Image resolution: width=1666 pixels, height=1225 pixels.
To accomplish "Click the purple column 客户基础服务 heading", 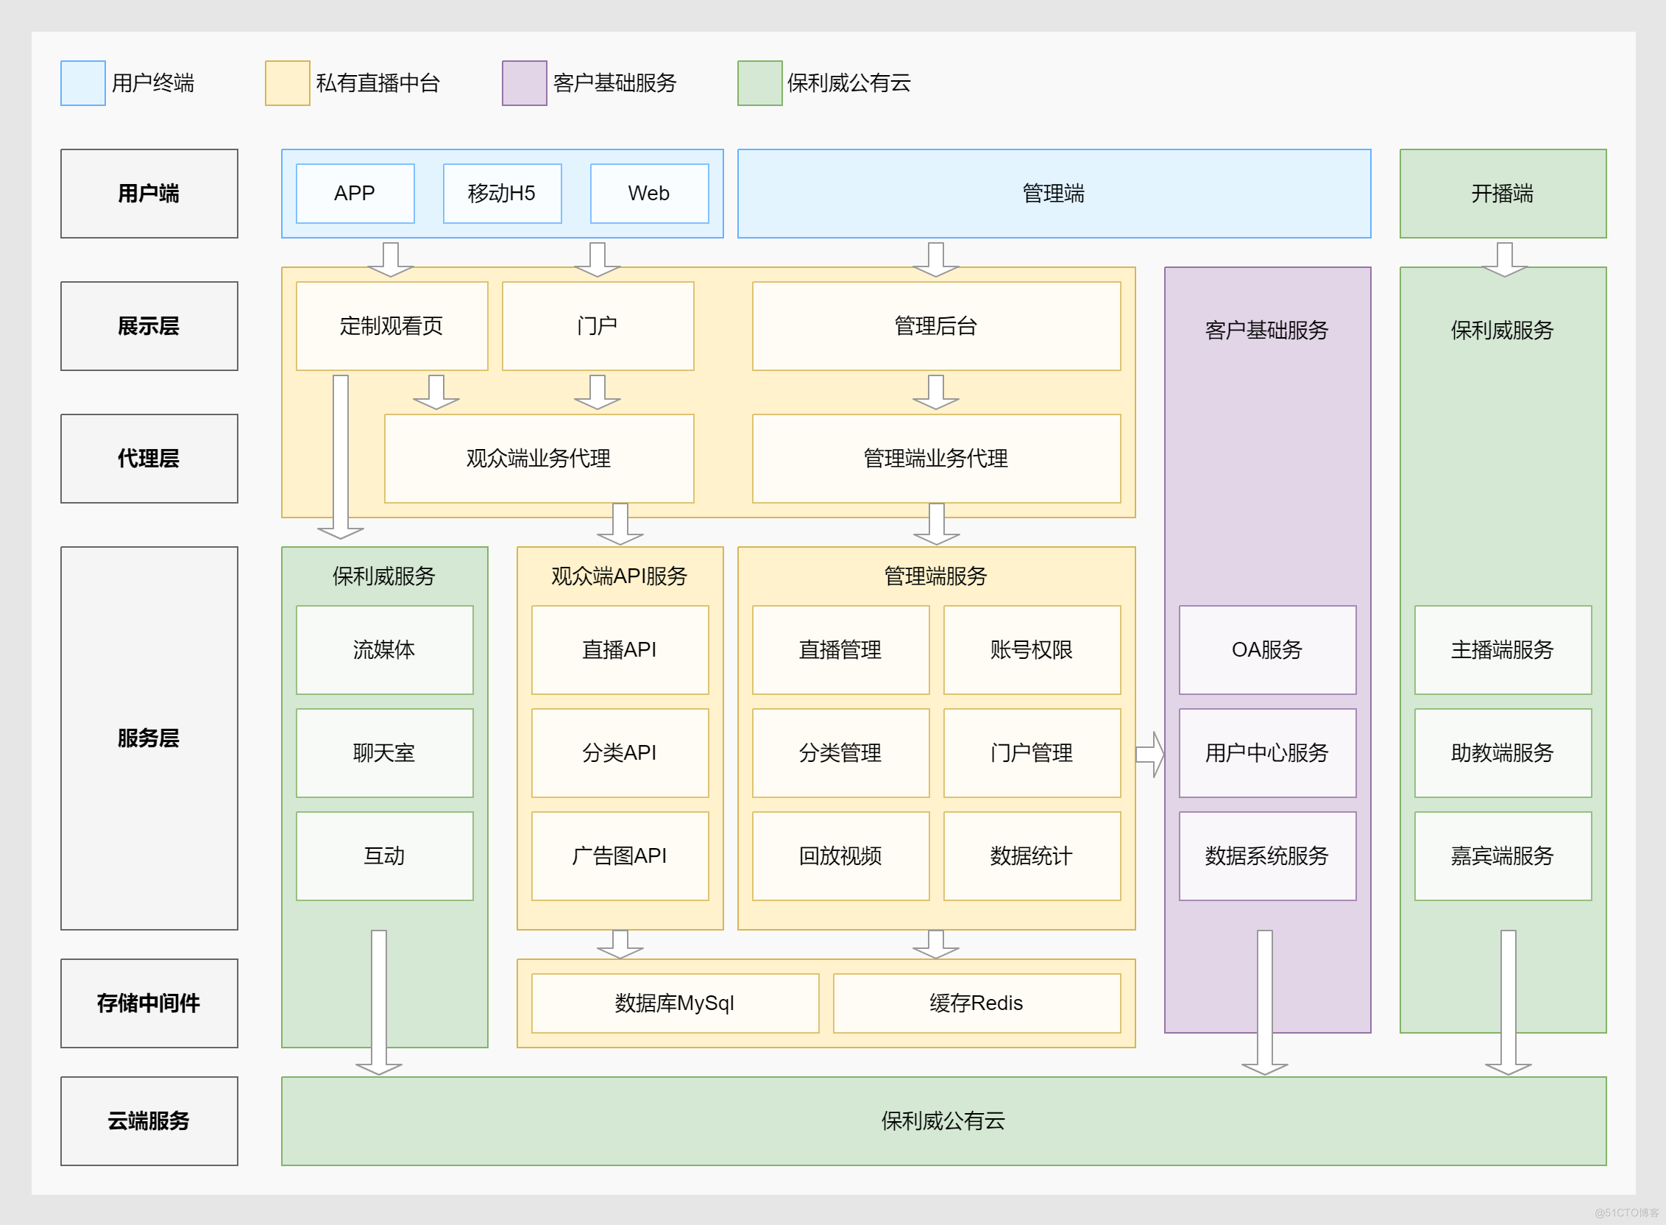I will tap(1267, 330).
